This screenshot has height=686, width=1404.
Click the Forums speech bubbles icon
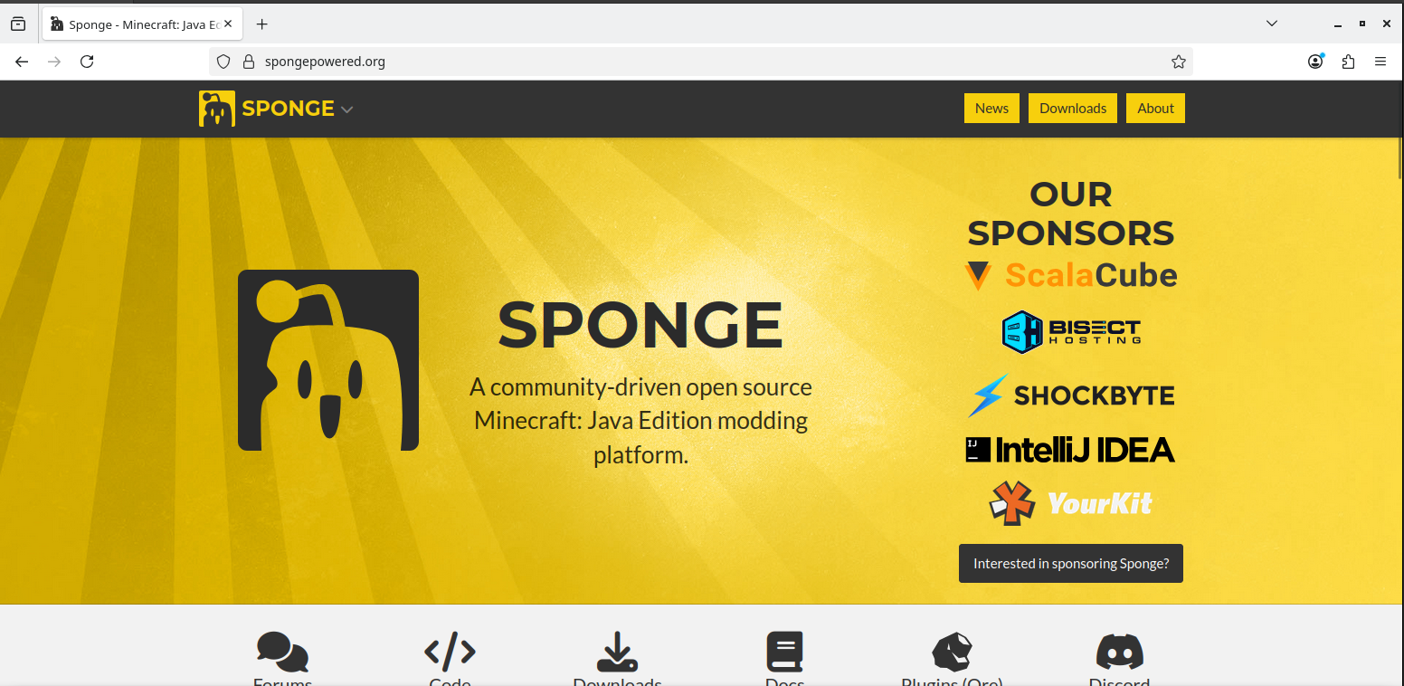(x=282, y=652)
